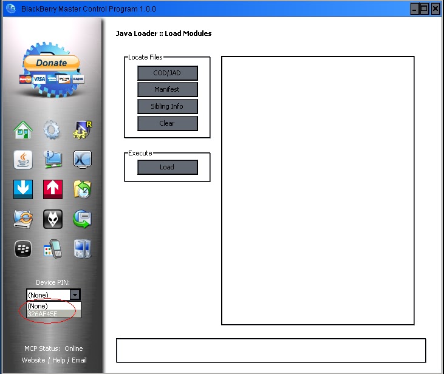The width and height of the screenshot is (444, 374).
Task: Open the Website link
Action: 33,360
